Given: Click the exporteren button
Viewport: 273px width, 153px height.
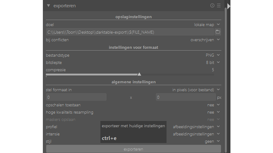Looking at the screenshot, I should [133, 149].
